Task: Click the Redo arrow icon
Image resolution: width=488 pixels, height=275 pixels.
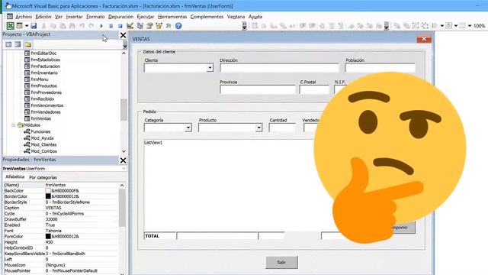Action: (x=91, y=26)
